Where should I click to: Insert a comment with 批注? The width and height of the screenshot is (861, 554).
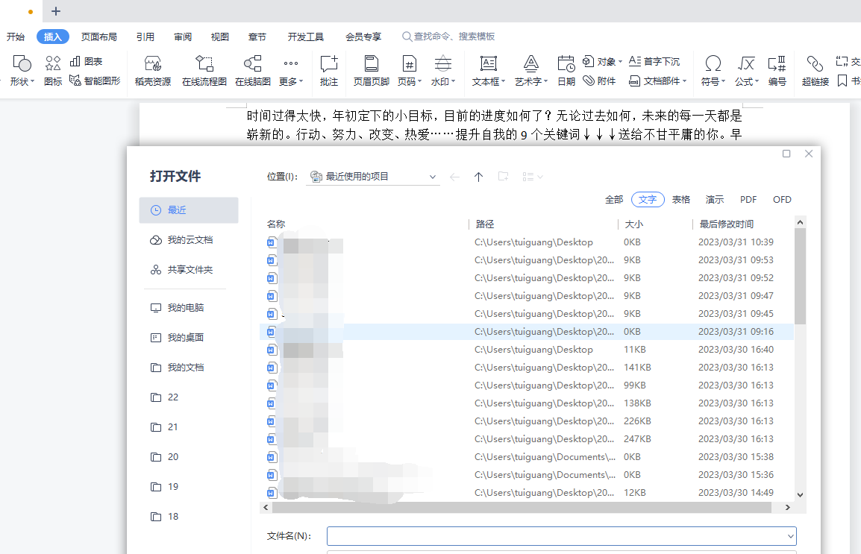click(329, 71)
